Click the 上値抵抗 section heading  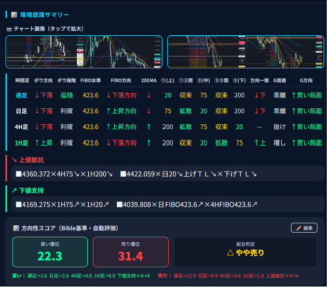[x=31, y=160]
